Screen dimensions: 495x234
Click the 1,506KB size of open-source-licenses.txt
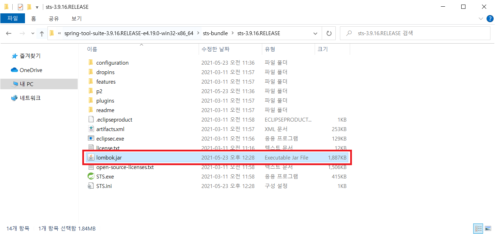click(x=337, y=167)
